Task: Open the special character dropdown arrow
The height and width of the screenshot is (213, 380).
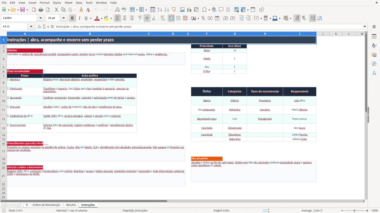Action: click(x=209, y=10)
